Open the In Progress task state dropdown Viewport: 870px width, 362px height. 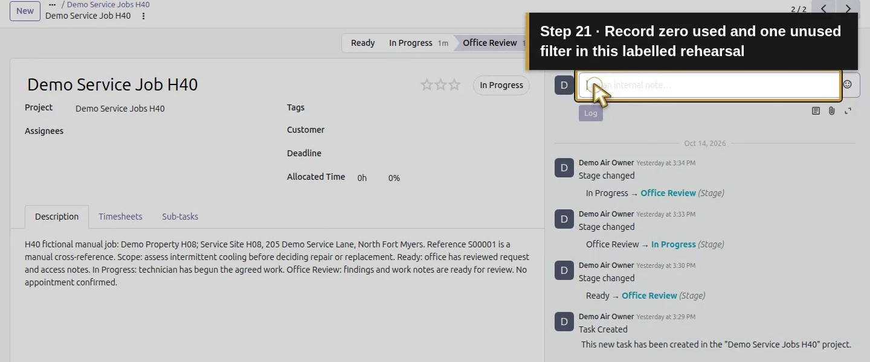[x=501, y=85]
